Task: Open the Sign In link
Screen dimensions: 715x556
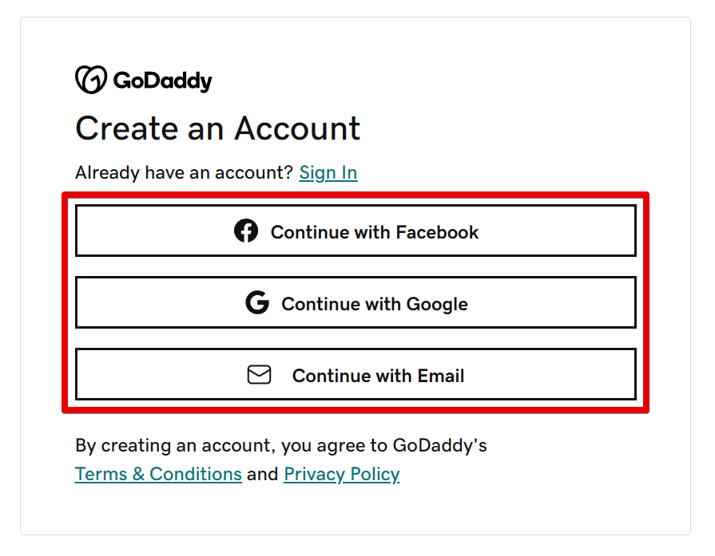Action: coord(328,173)
